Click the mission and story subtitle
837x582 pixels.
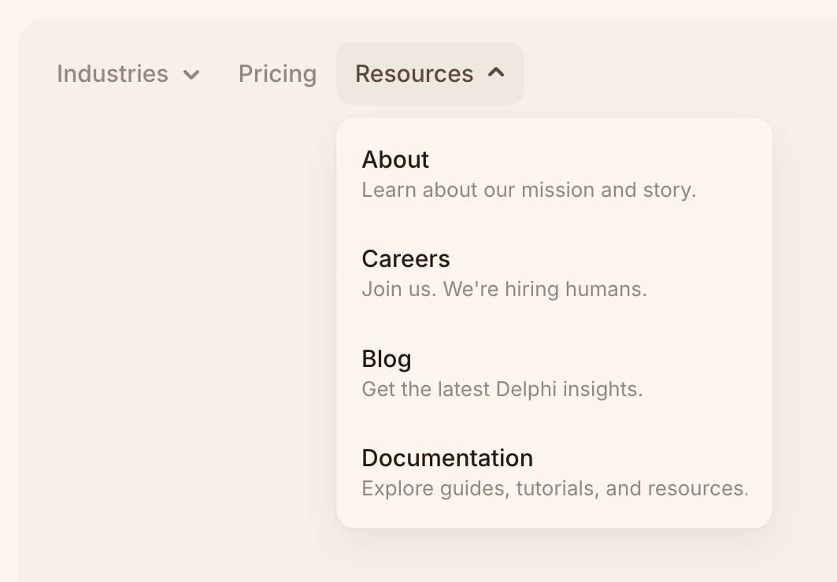pyautogui.click(x=529, y=190)
